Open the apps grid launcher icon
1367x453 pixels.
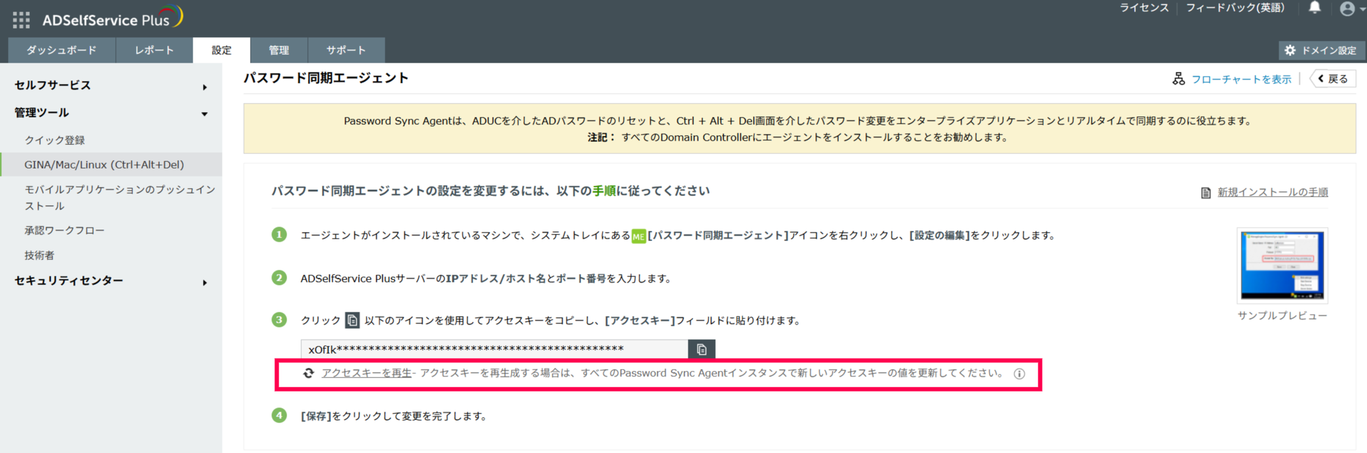click(x=21, y=20)
